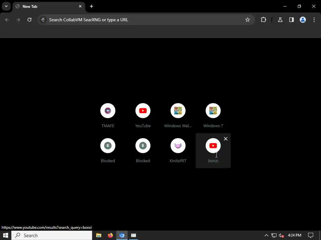Click the browser Back arrow
The height and width of the screenshot is (240, 321).
tap(7, 20)
